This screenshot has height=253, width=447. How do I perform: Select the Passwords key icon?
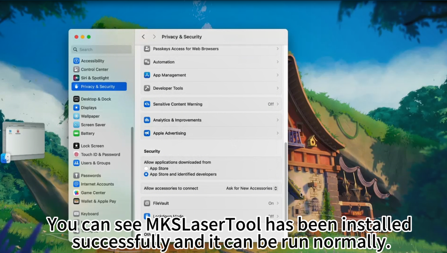pos(76,176)
